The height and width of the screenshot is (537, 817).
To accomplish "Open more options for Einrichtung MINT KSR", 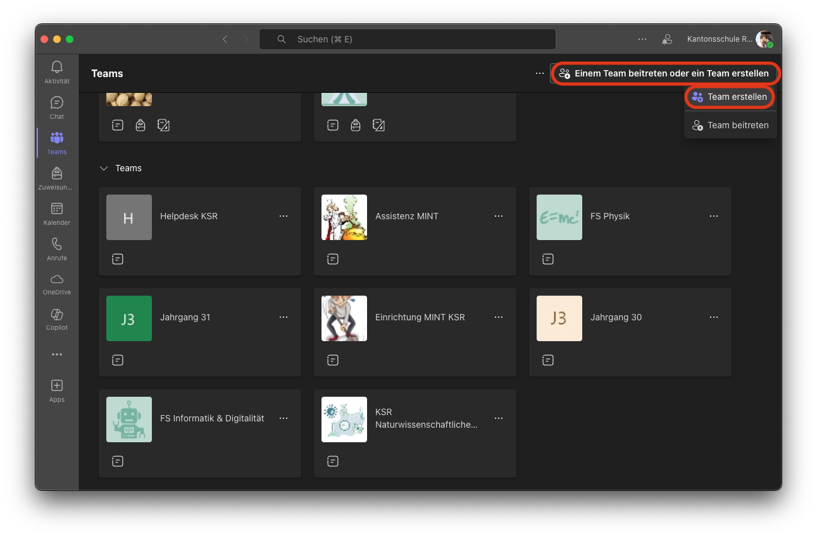I will pyautogui.click(x=499, y=317).
